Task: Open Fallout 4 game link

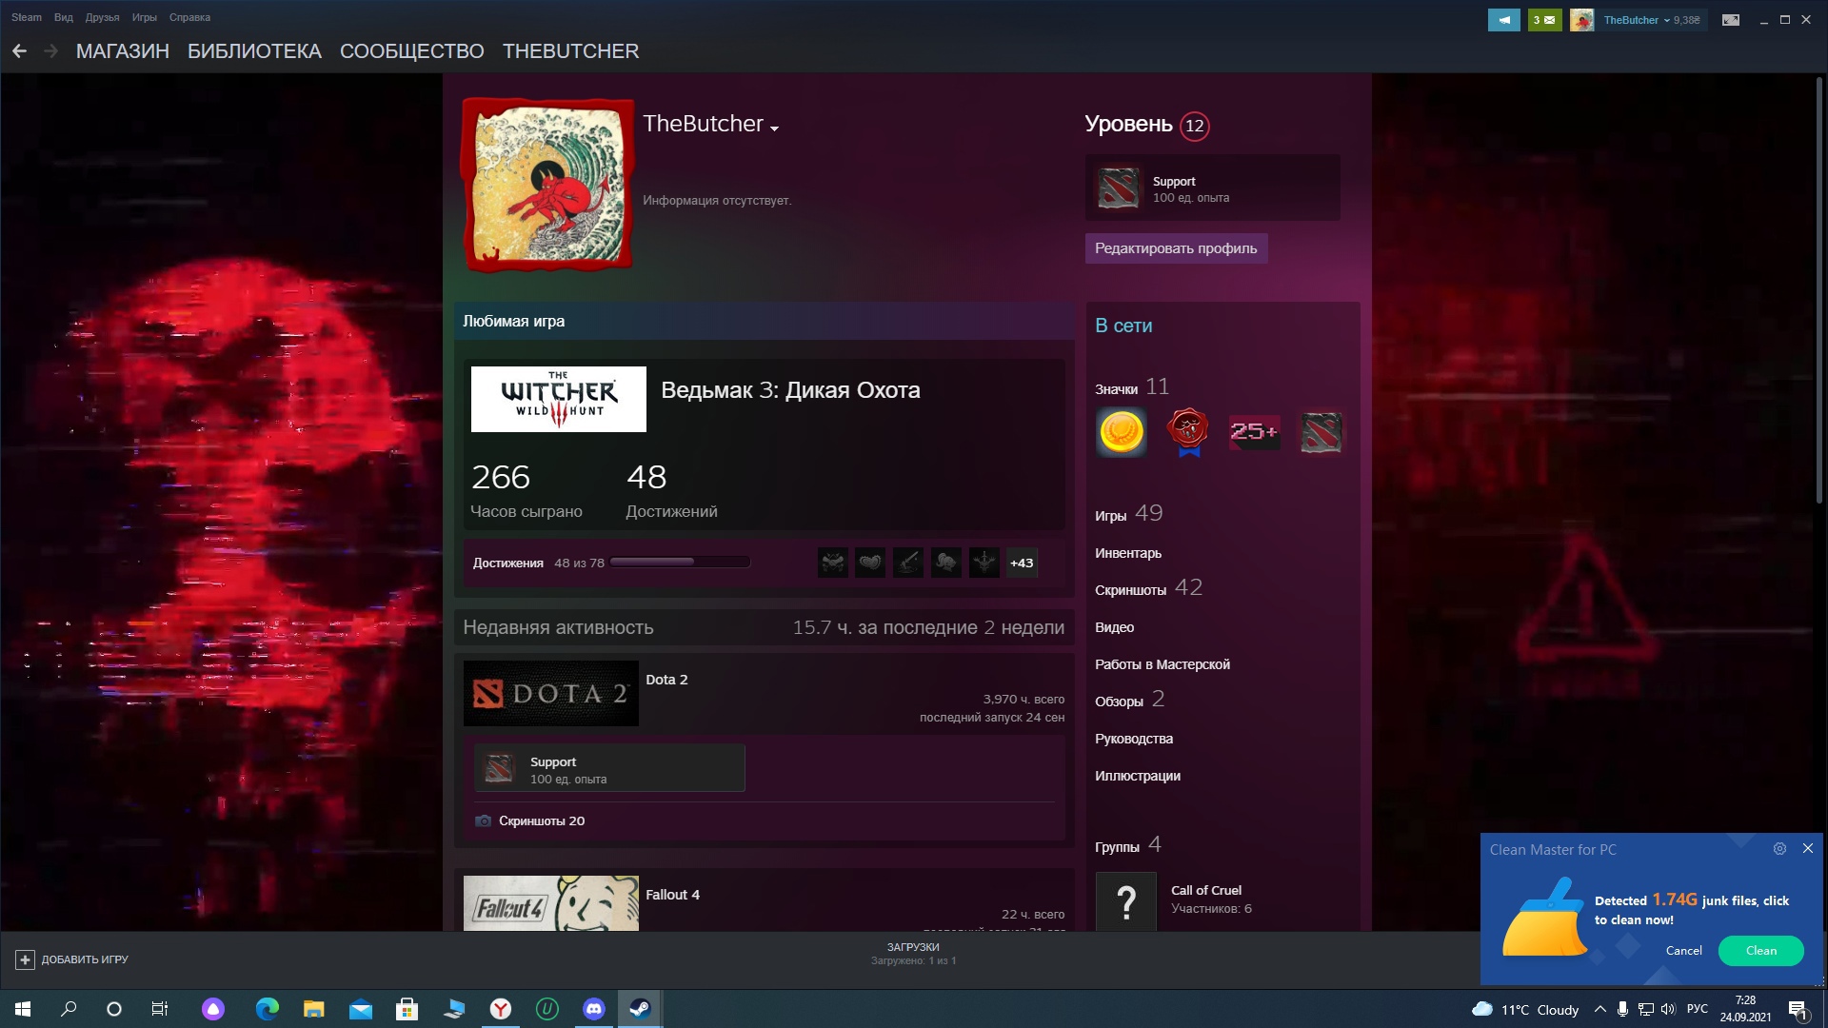Action: tap(672, 895)
